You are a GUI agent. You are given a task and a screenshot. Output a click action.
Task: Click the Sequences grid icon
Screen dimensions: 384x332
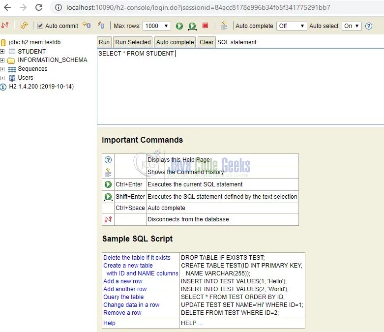(x=12, y=69)
